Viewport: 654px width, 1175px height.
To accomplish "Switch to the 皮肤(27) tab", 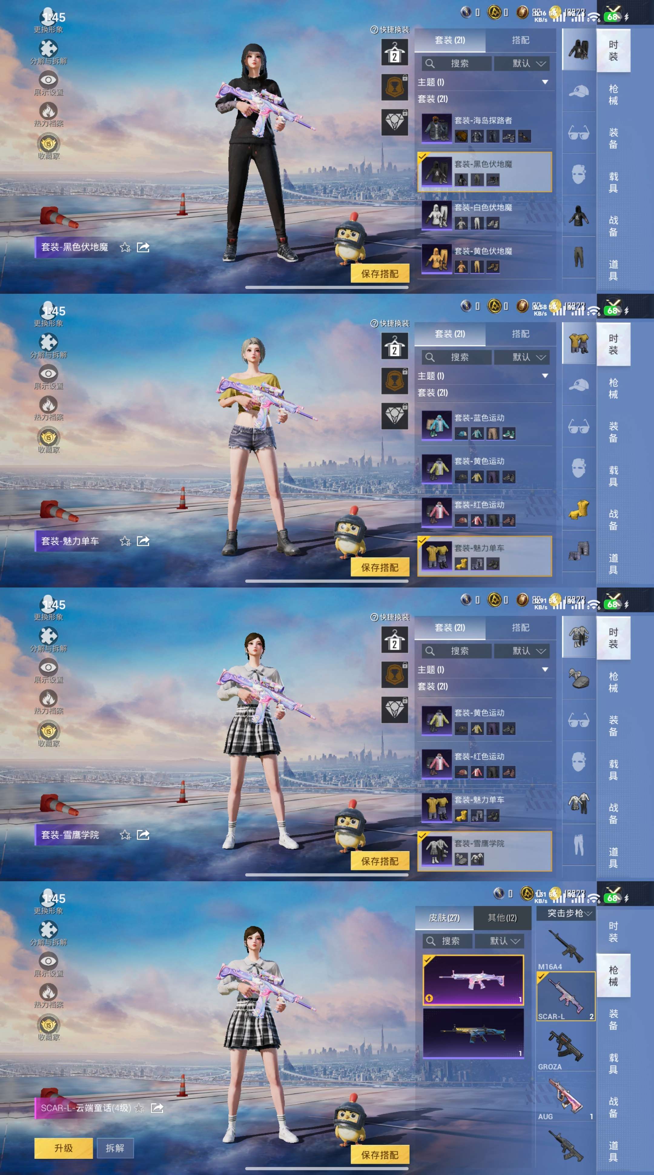I will pos(444,918).
